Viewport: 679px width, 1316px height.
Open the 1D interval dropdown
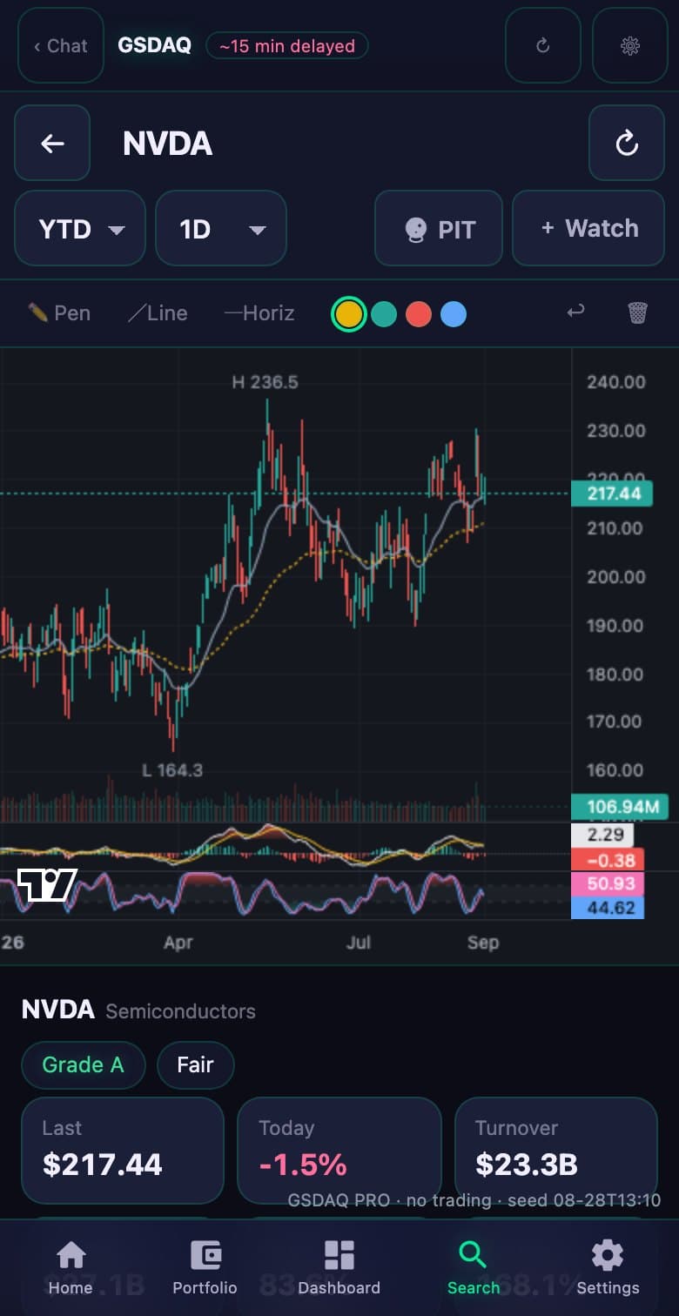(x=221, y=228)
